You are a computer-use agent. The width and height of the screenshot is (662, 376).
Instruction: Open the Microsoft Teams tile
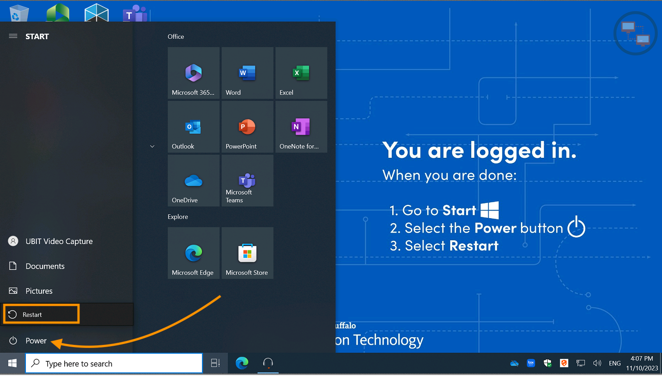[x=247, y=181]
